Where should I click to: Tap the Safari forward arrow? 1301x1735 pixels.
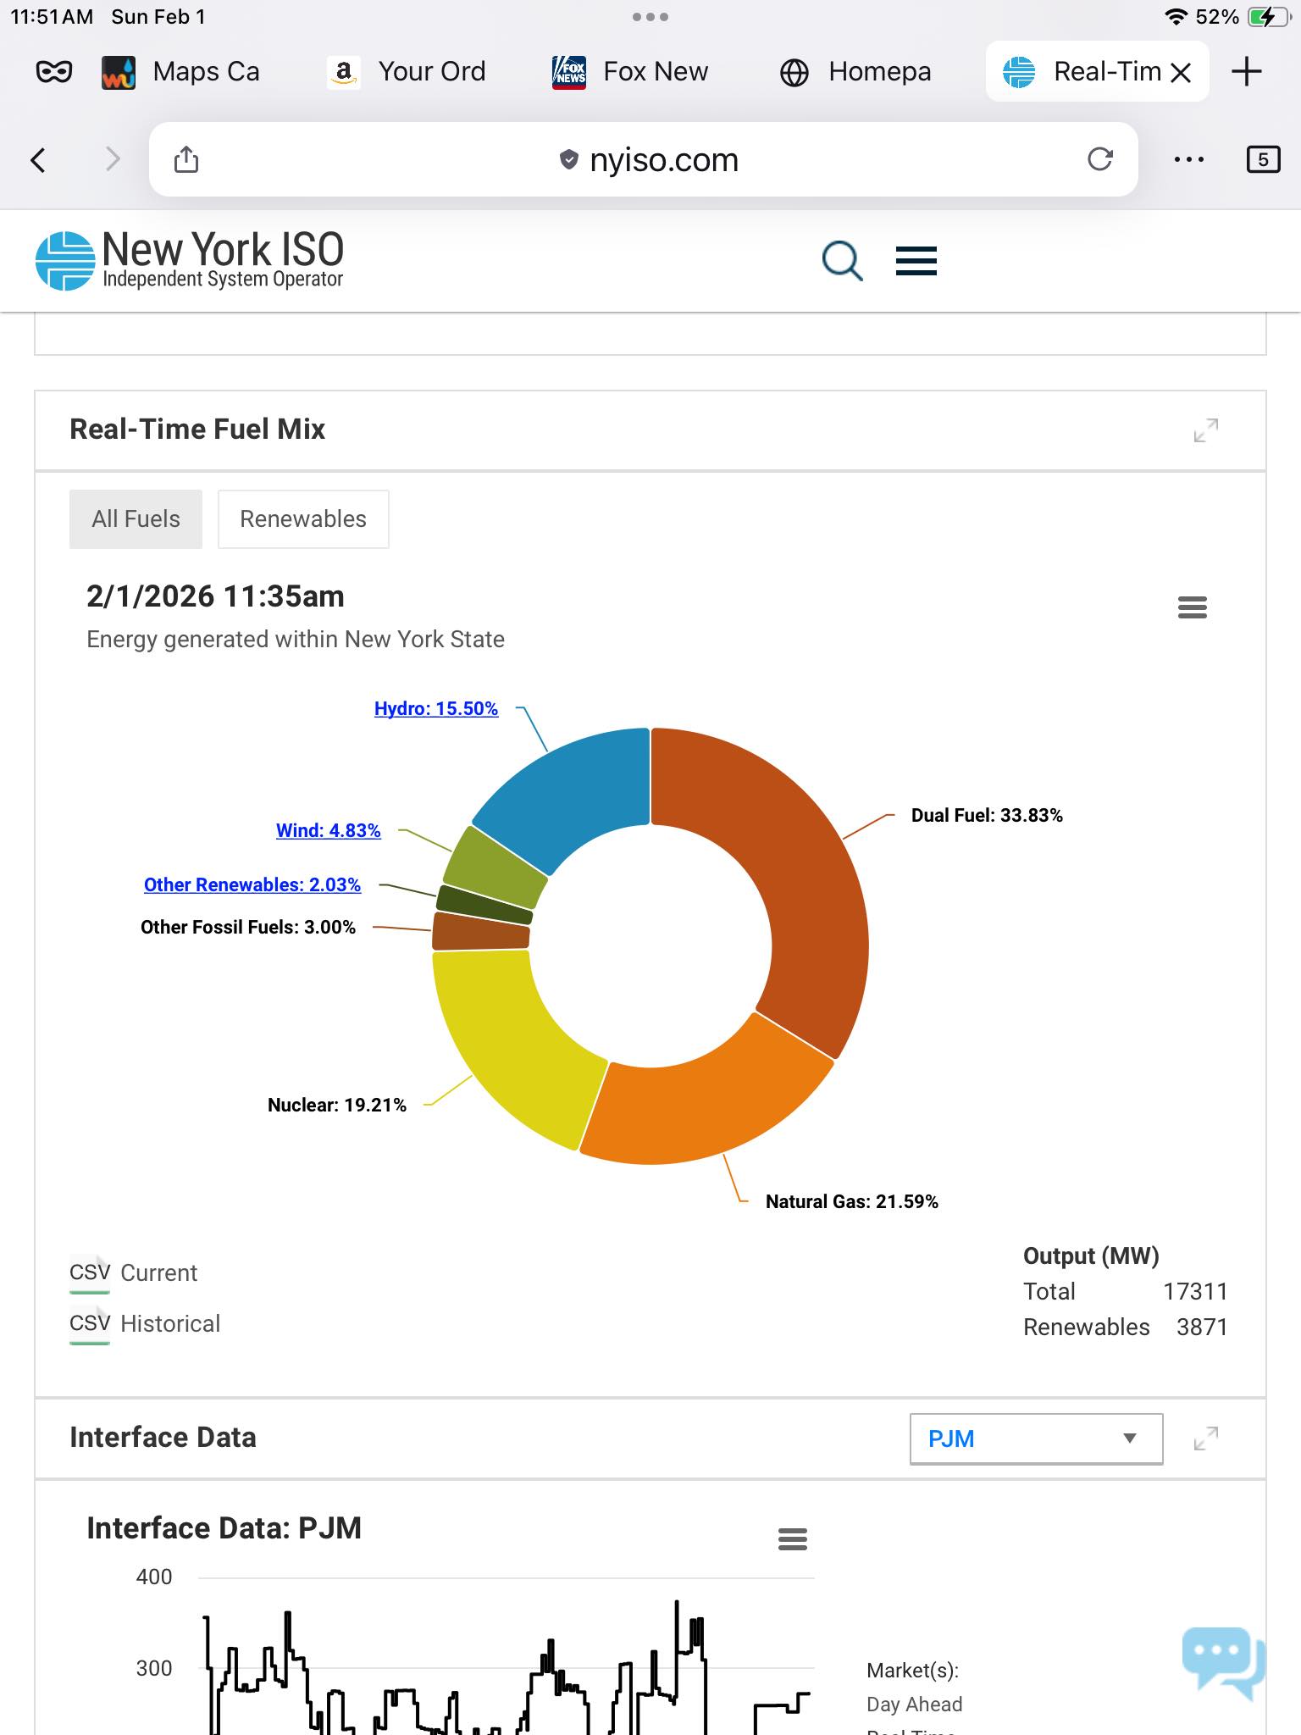pos(113,159)
